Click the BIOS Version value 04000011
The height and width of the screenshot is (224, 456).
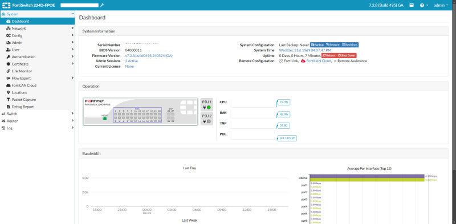133,50
